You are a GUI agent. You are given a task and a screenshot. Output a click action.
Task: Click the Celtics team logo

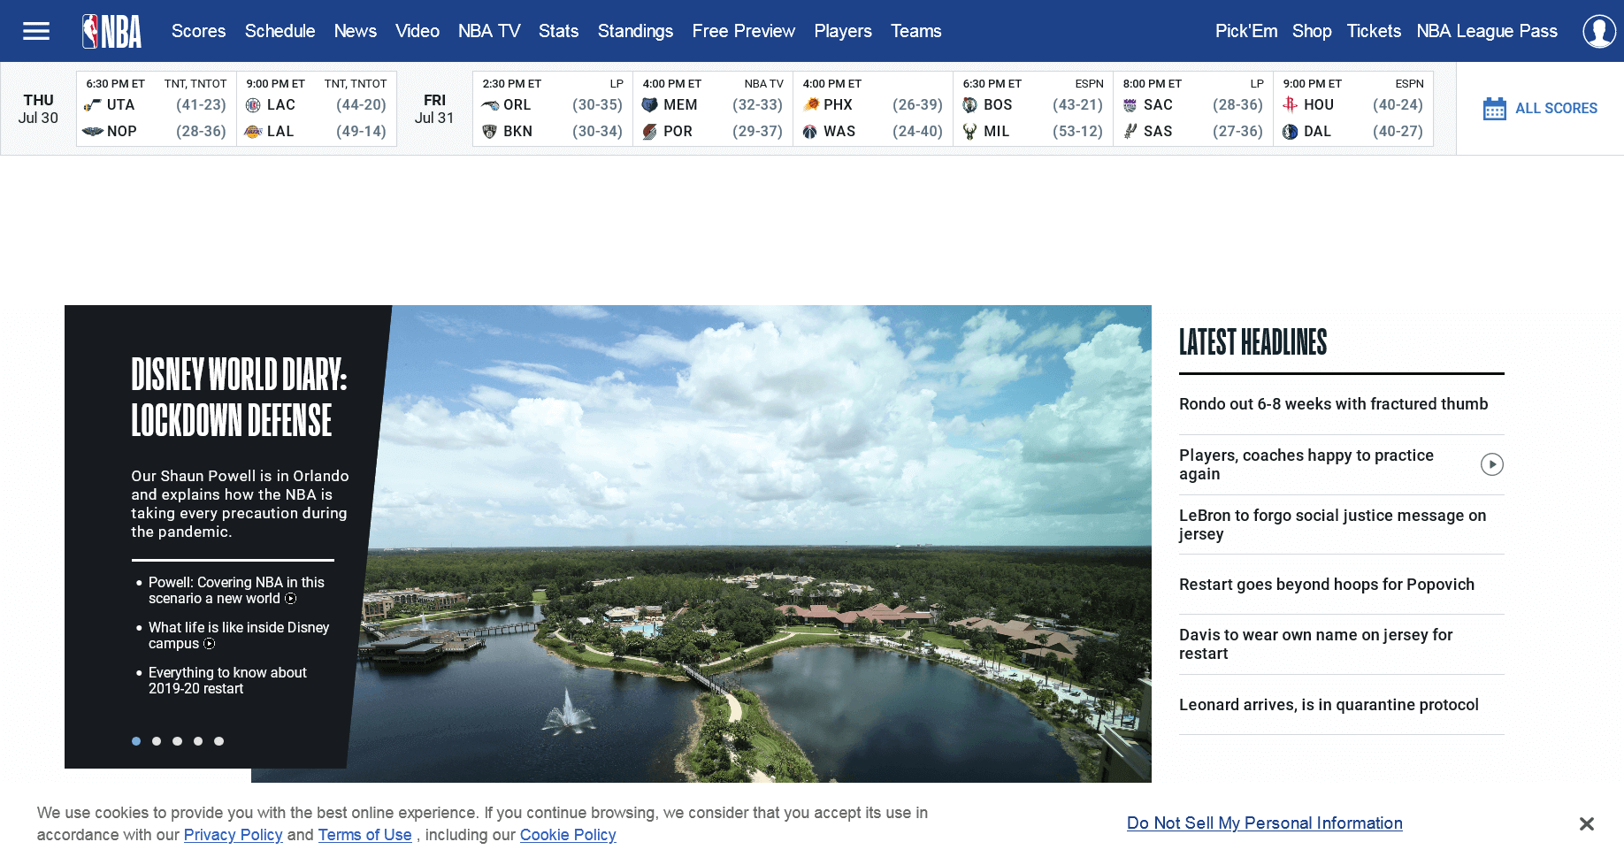[969, 104]
